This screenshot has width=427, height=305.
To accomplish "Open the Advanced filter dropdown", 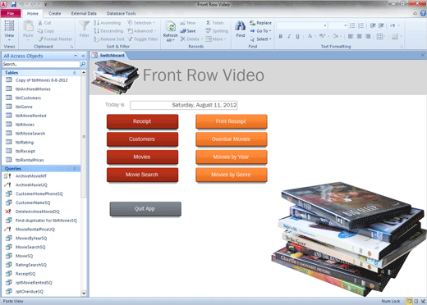I will tap(141, 31).
